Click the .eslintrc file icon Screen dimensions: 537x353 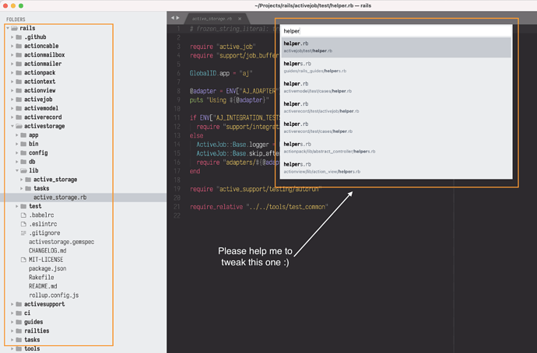click(x=23, y=224)
